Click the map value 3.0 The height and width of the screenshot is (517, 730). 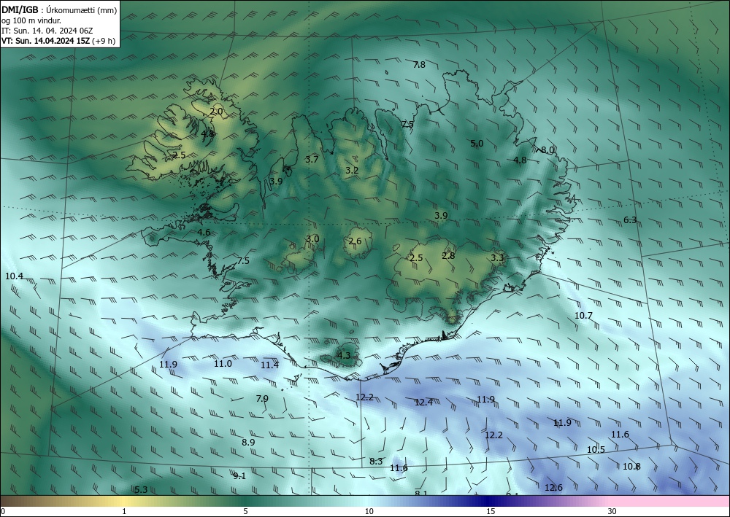312,239
